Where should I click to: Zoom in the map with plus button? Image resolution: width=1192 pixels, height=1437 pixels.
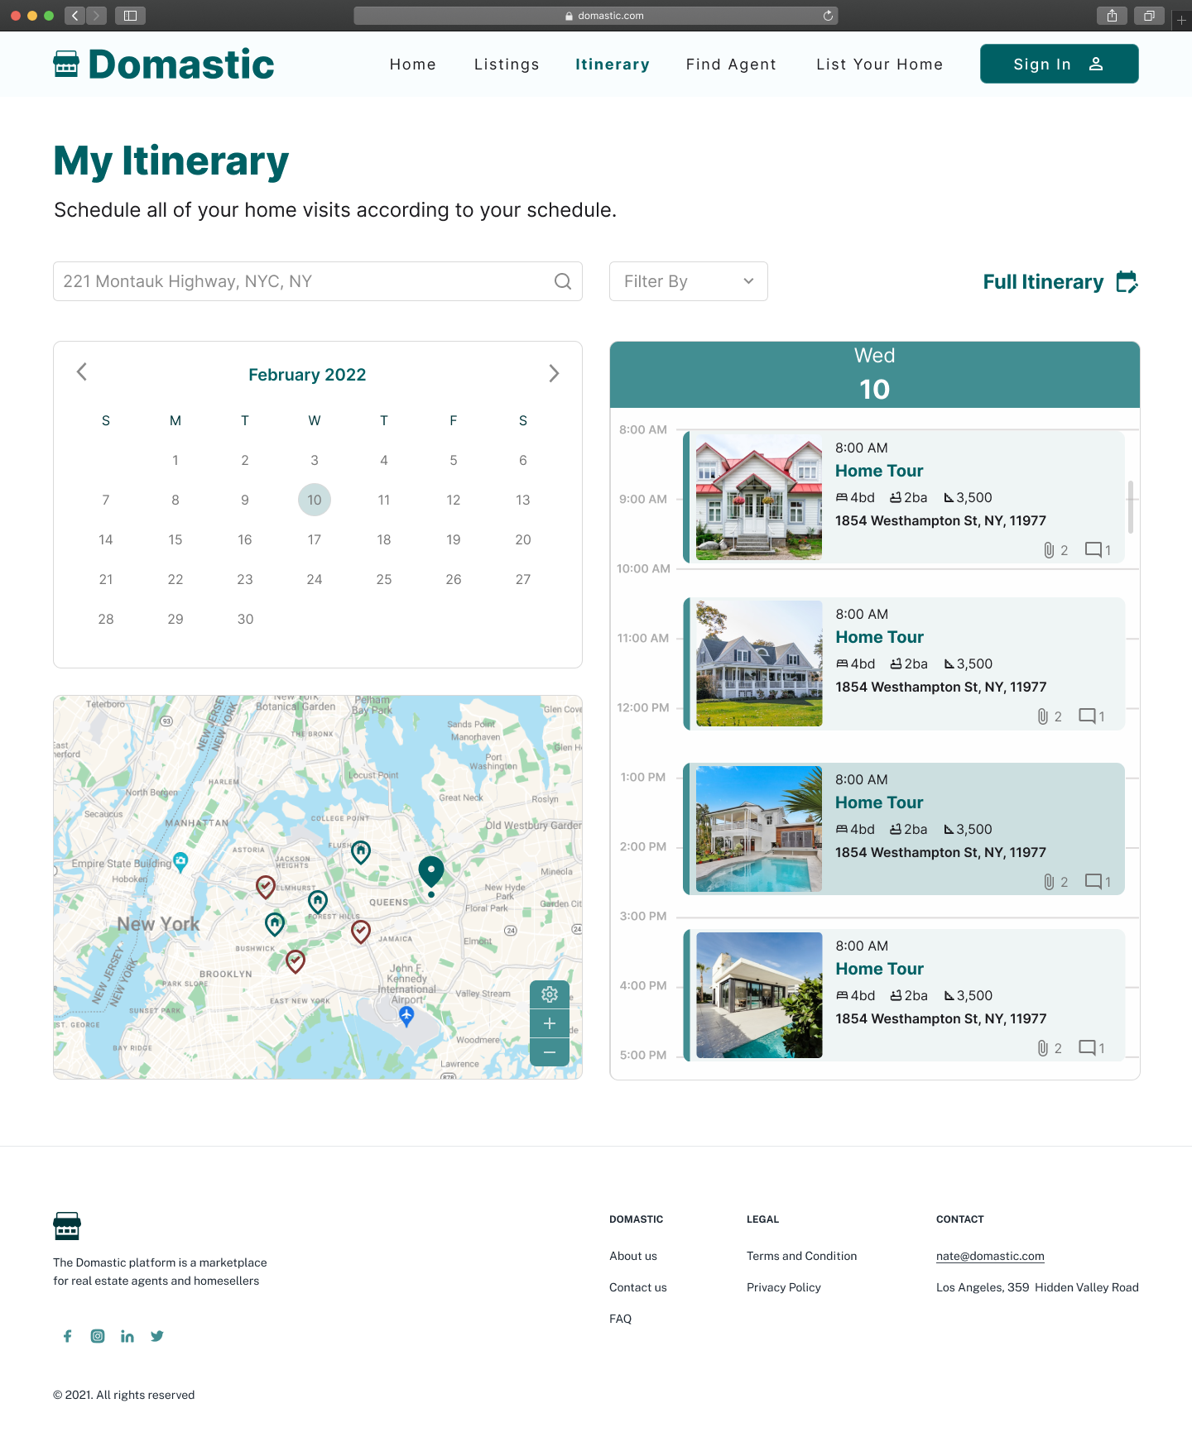pos(550,1023)
